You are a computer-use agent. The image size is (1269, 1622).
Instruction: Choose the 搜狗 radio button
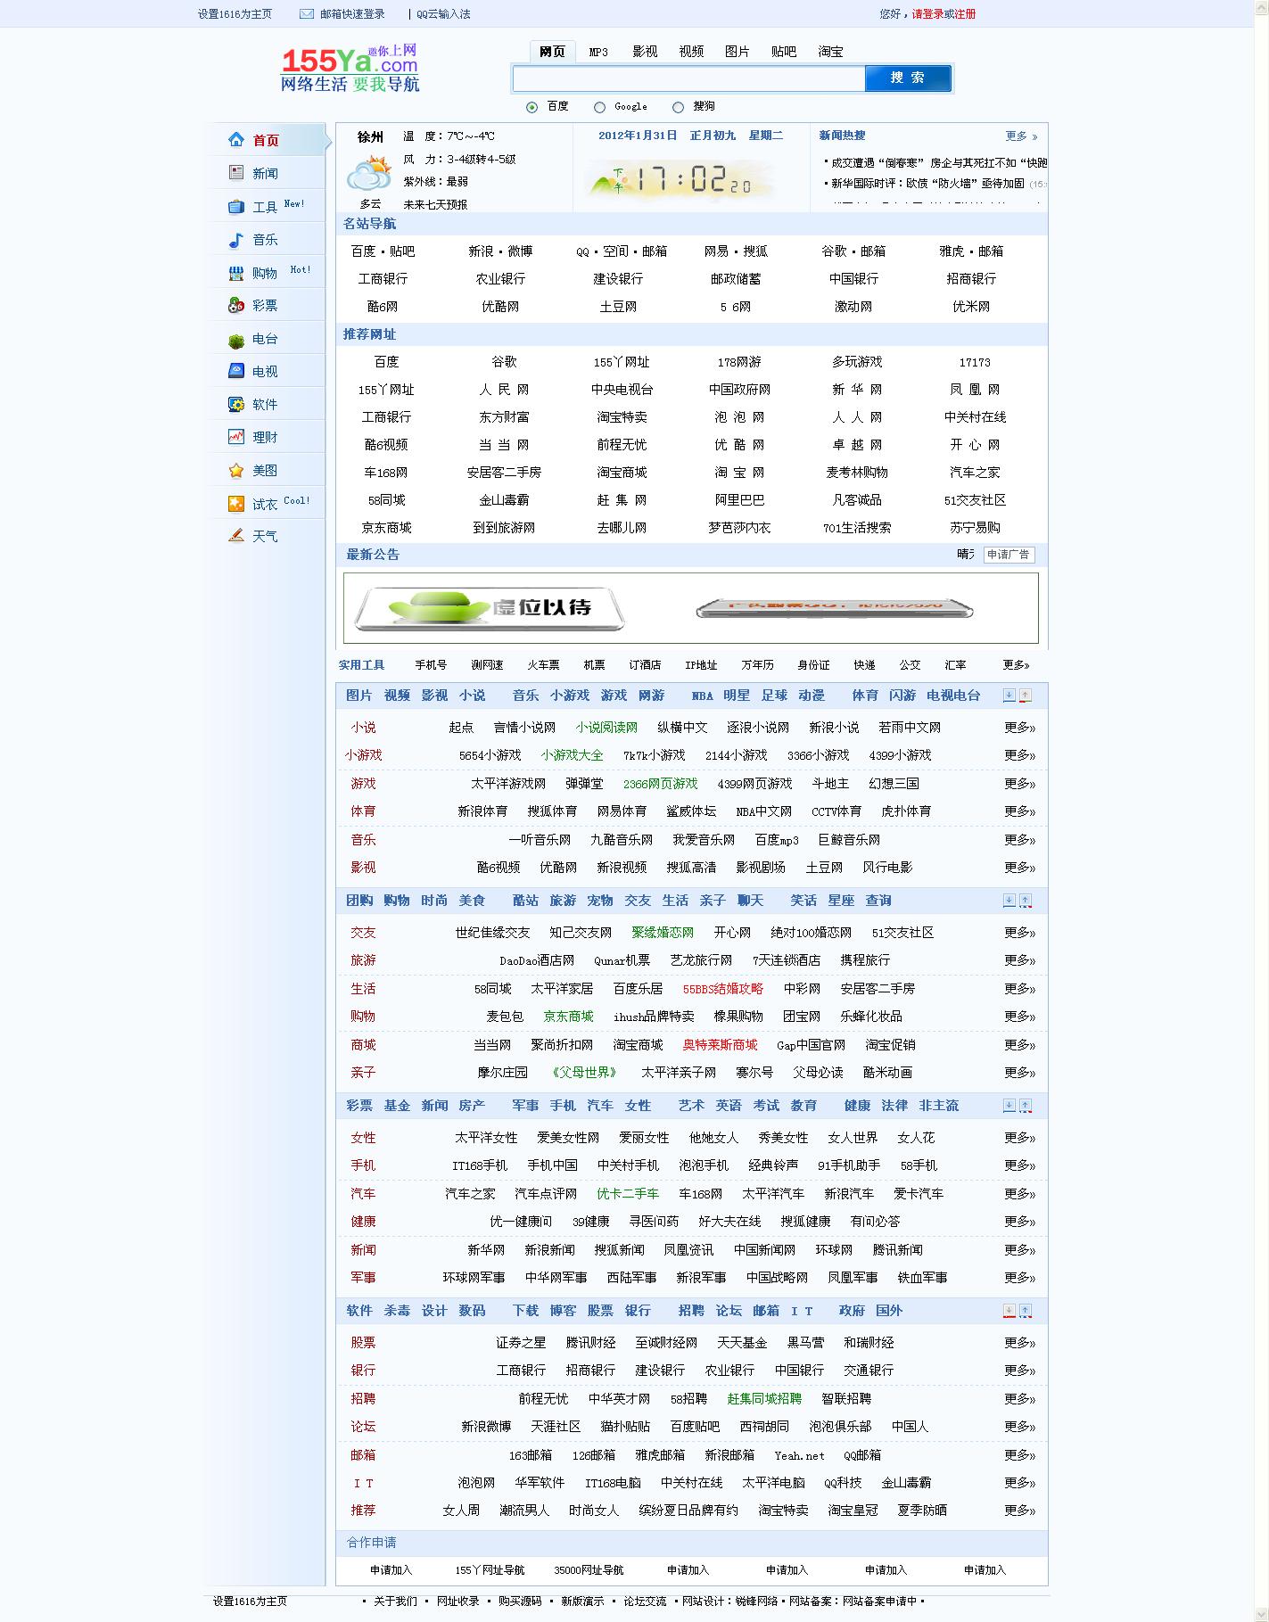pos(678,107)
